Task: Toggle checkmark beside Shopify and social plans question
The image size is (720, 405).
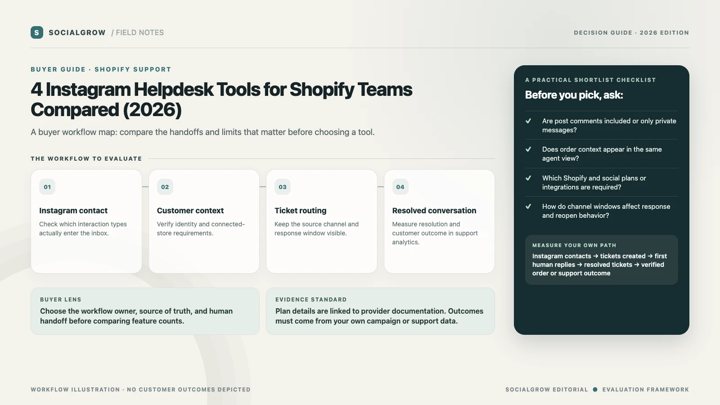Action: (x=528, y=178)
